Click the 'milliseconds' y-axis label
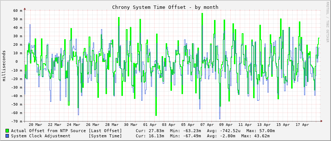Image resolution: width=331 pixels, height=141 pixels. coord(4,66)
